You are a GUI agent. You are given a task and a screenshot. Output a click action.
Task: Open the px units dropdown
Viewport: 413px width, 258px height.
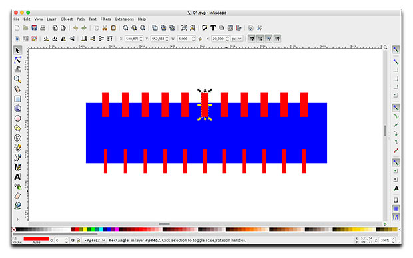(x=236, y=39)
